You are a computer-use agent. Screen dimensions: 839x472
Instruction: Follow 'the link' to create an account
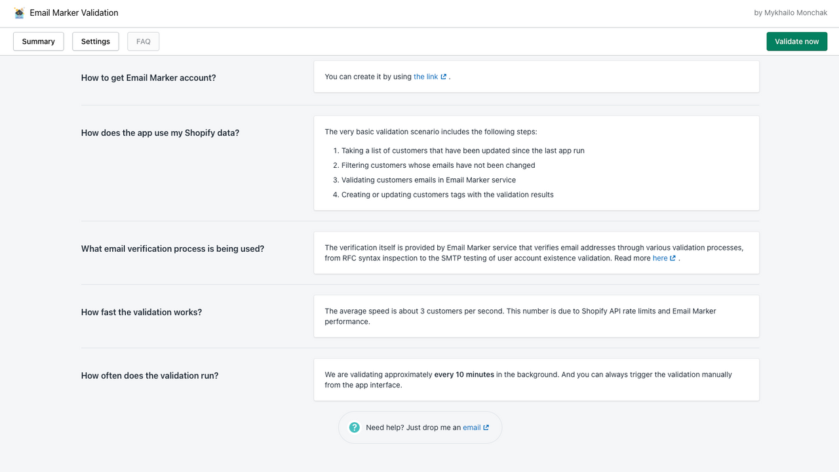pyautogui.click(x=425, y=77)
